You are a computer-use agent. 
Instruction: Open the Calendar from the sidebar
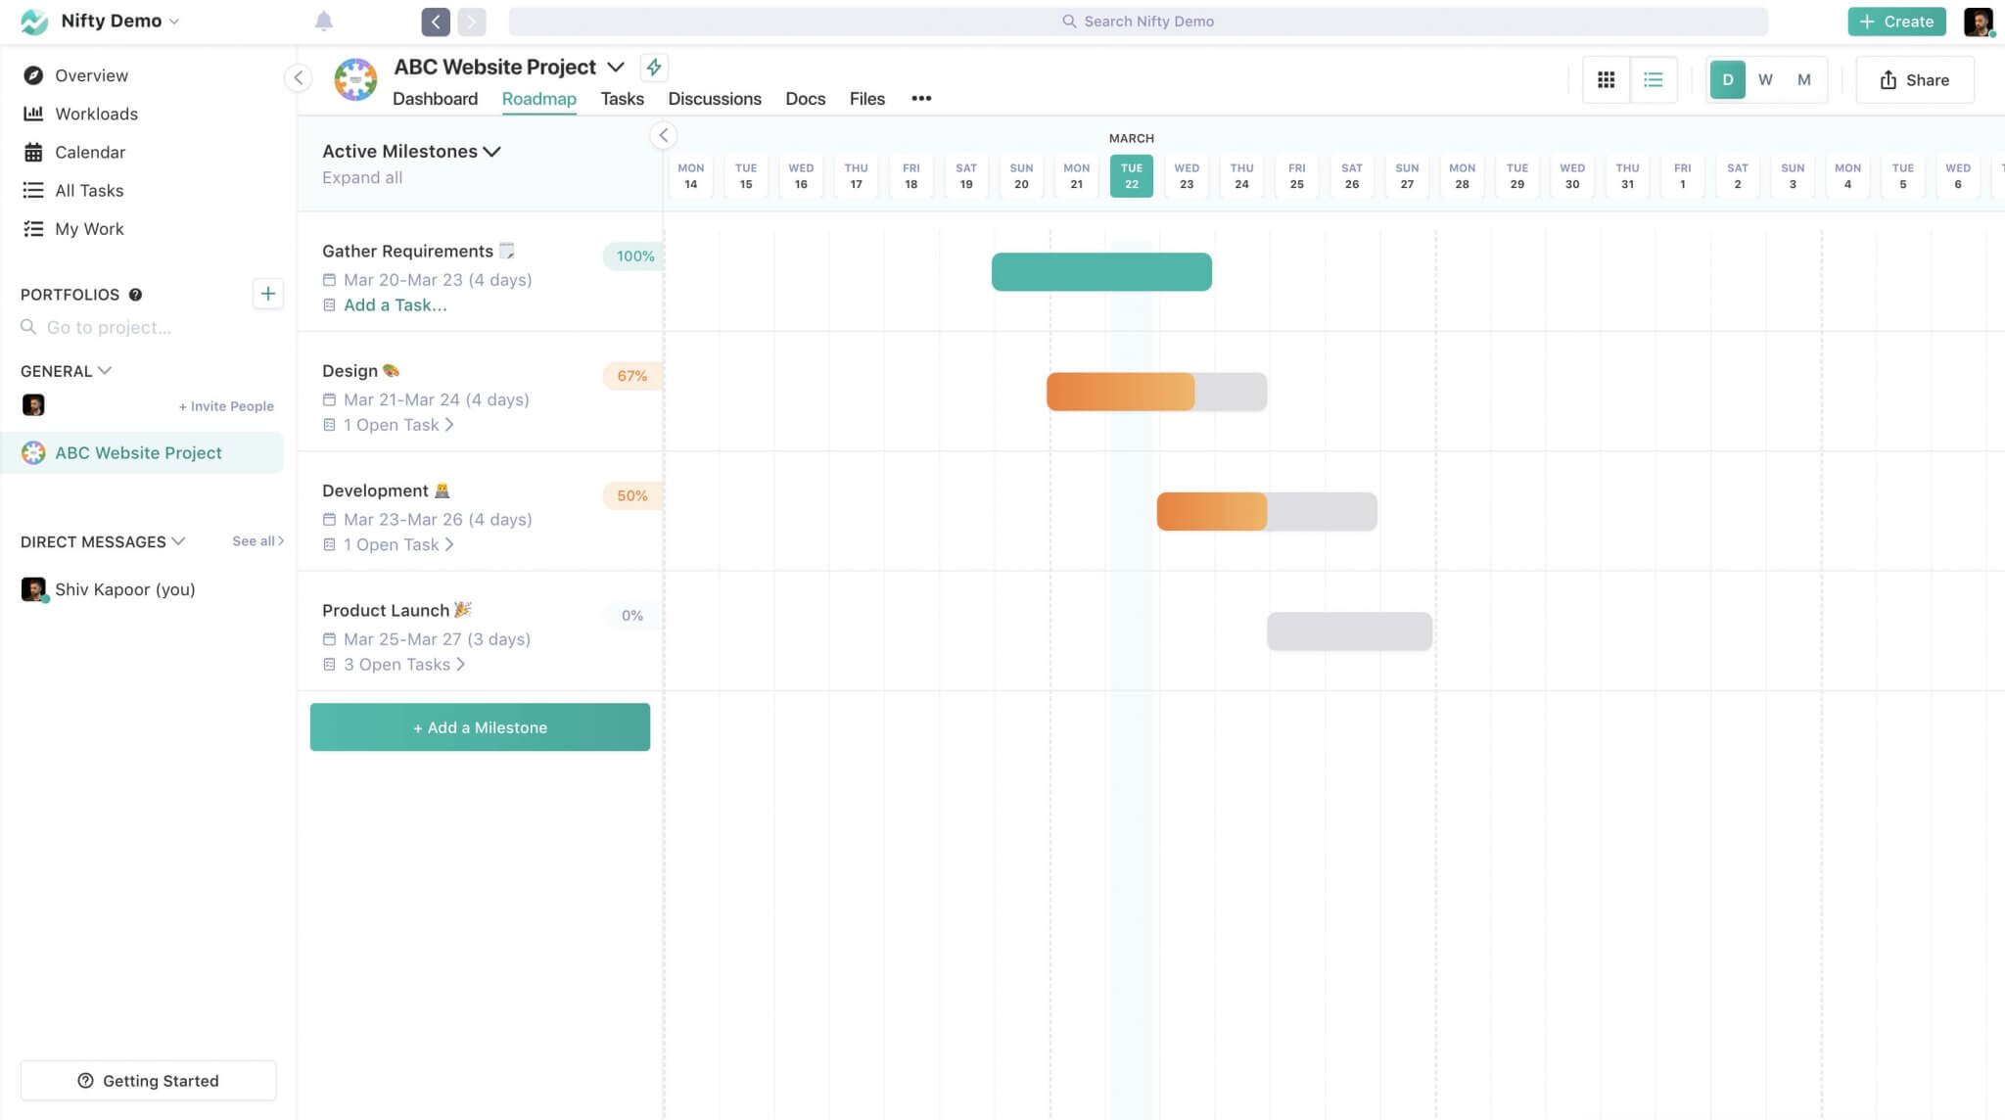coord(90,152)
